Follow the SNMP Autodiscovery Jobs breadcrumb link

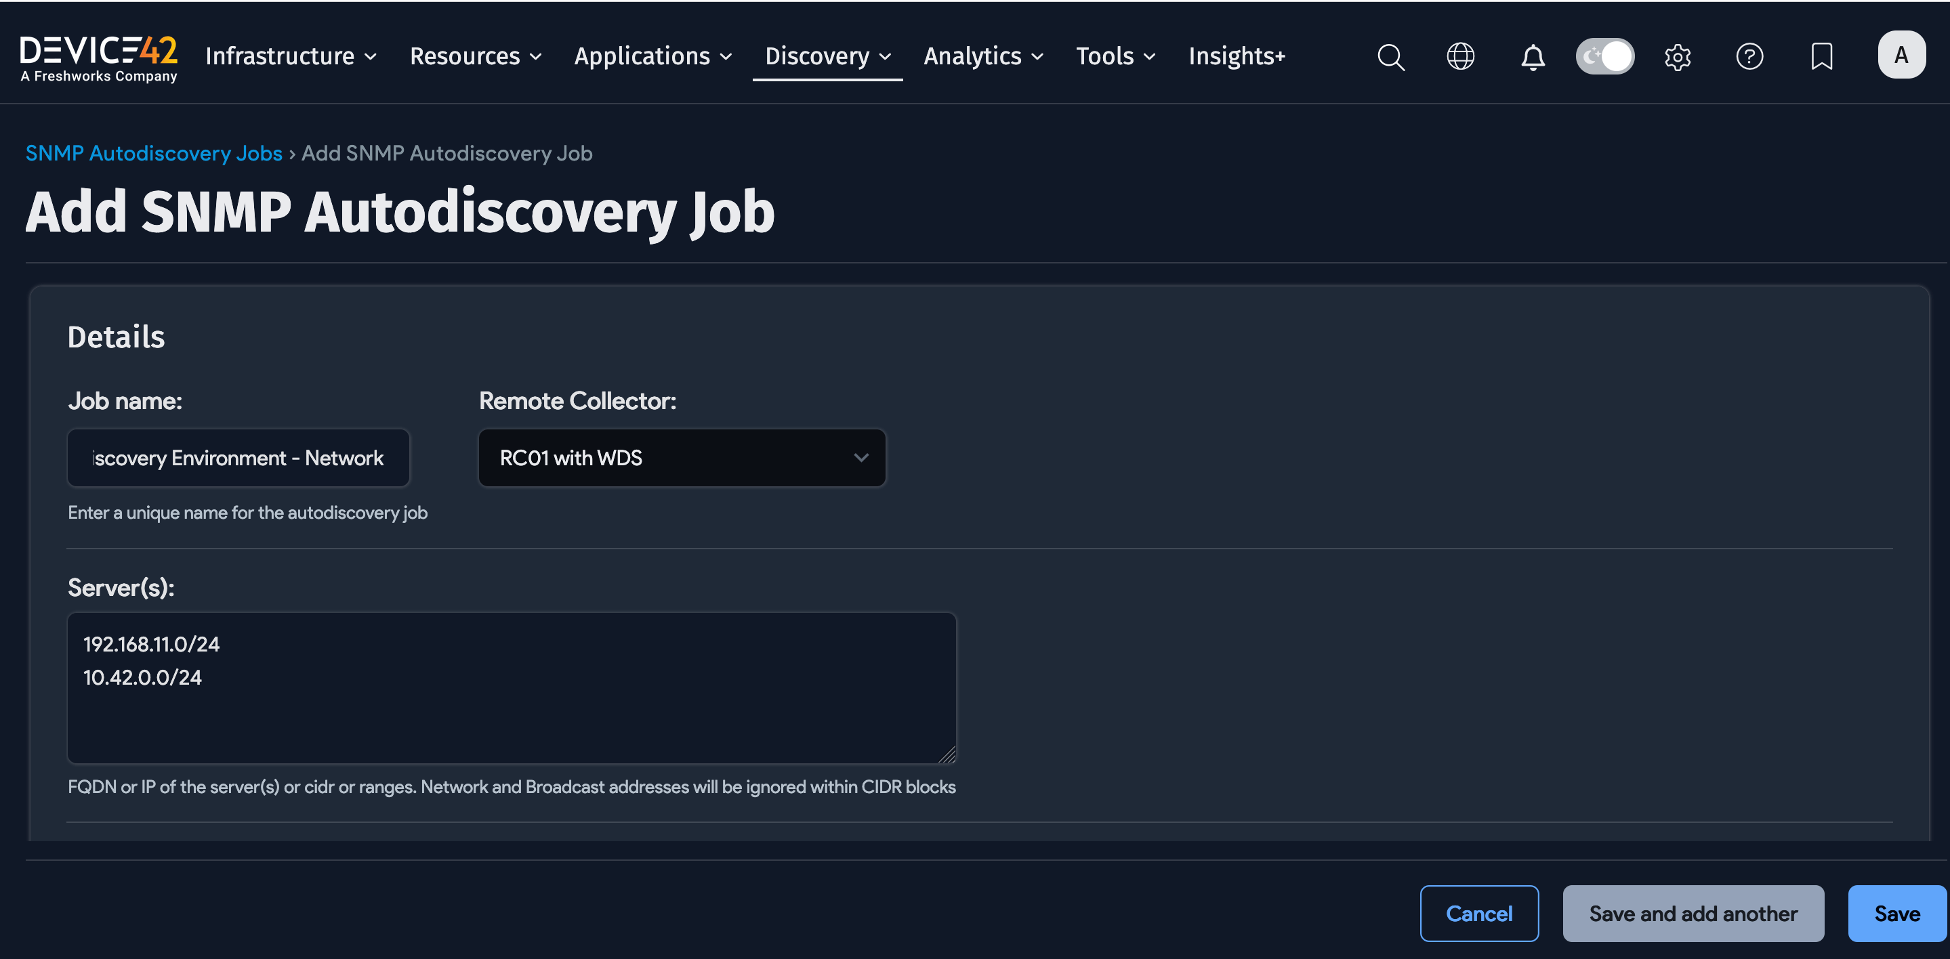click(x=153, y=152)
